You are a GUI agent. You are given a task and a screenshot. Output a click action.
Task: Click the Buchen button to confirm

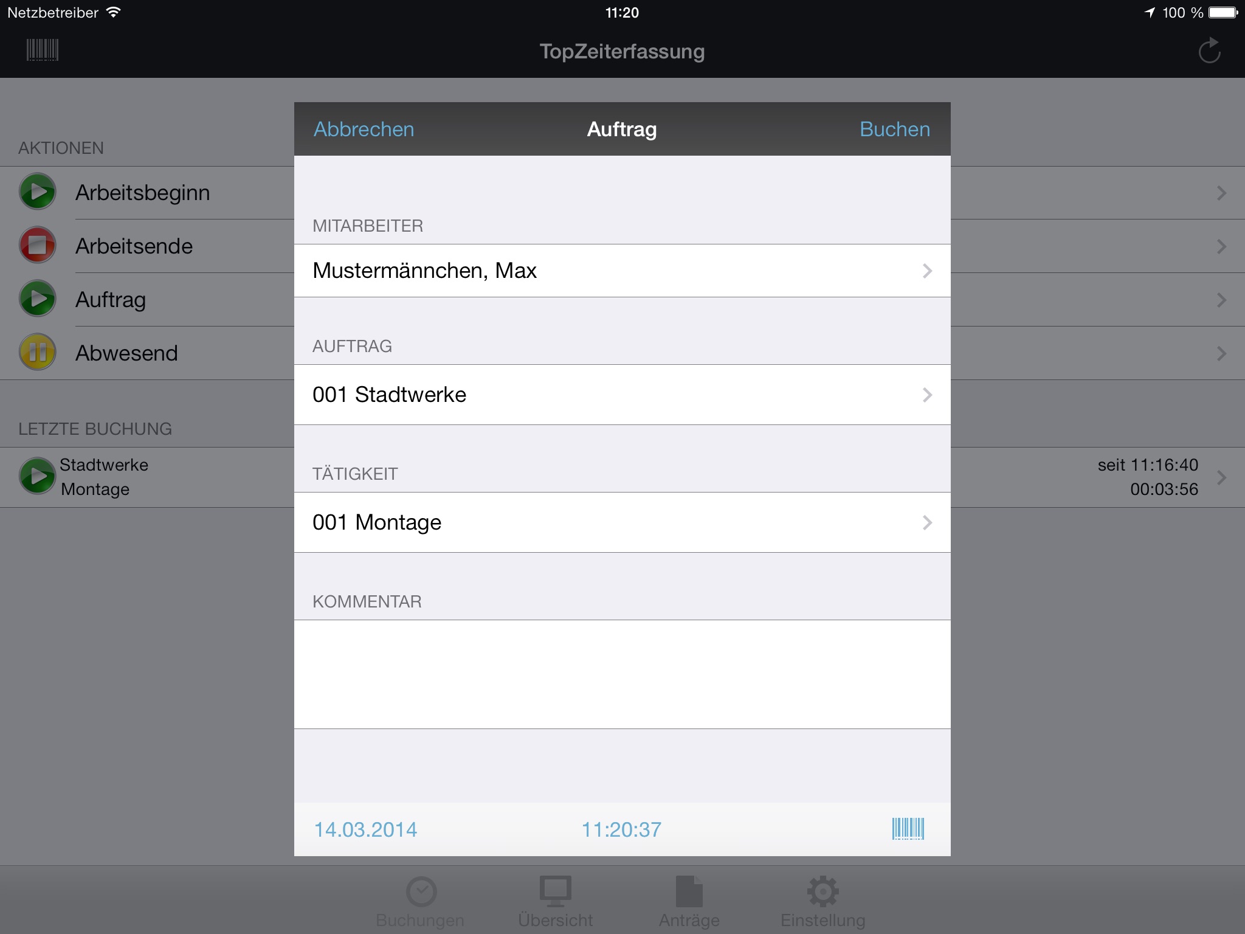(x=893, y=128)
